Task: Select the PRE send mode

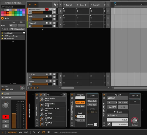Action: click(x=7, y=89)
